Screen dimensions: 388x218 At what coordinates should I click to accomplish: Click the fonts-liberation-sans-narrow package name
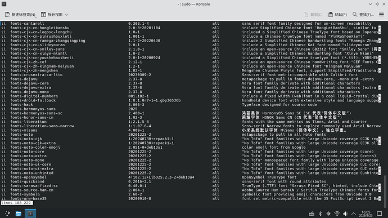(42, 126)
